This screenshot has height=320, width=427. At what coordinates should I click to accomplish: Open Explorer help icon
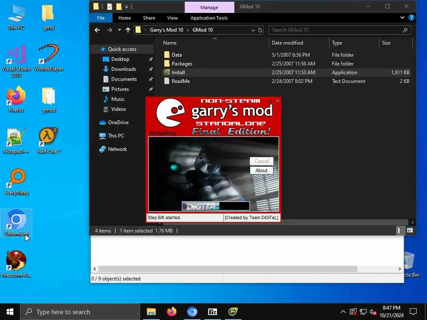[411, 17]
